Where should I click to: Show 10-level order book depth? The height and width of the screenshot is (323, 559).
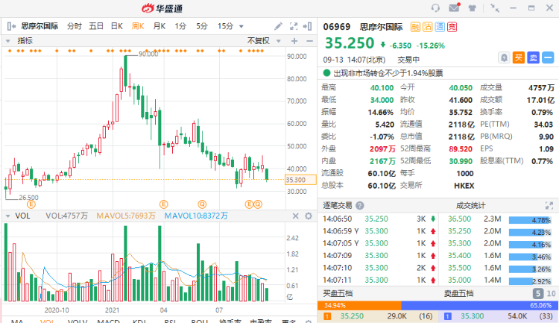tap(551, 294)
